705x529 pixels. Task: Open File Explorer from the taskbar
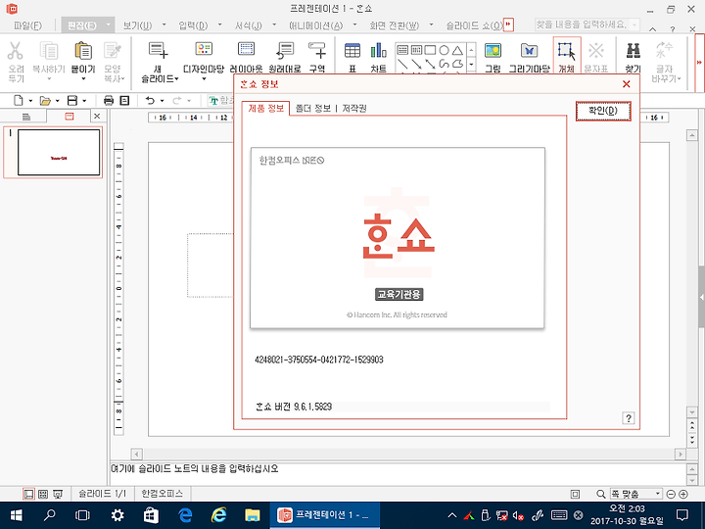pyautogui.click(x=253, y=515)
